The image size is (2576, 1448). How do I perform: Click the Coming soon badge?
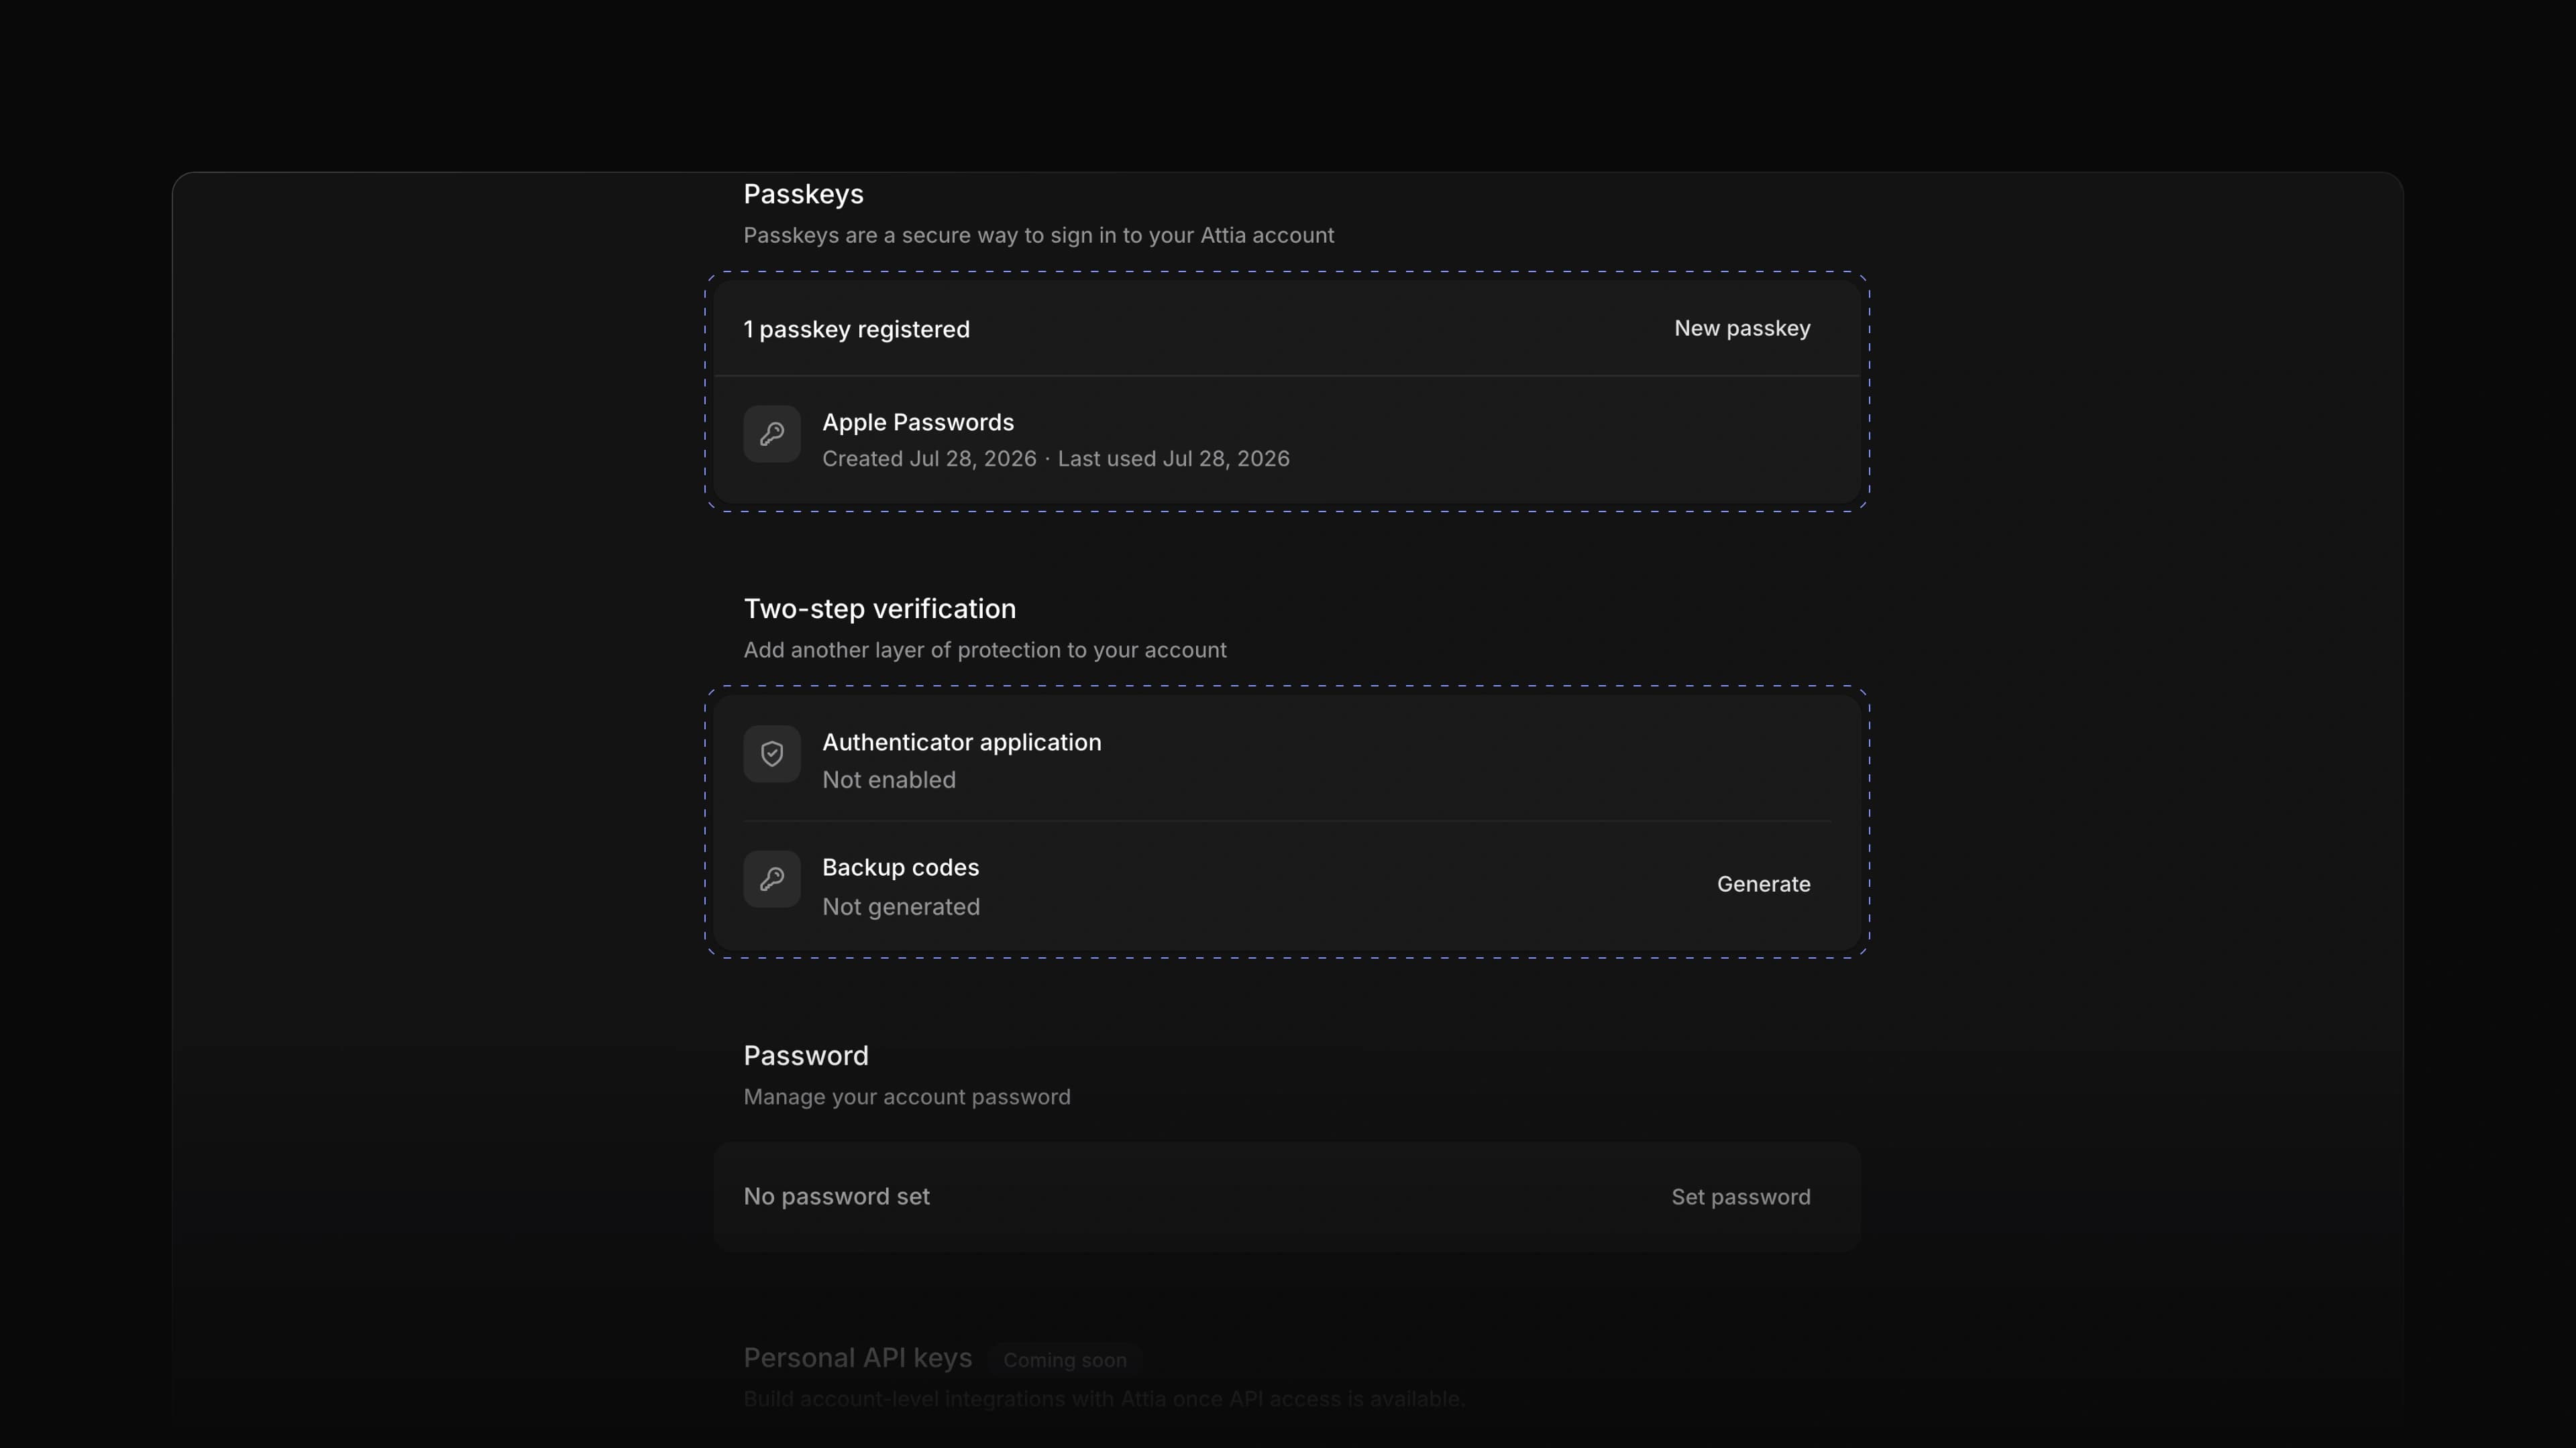(1064, 1360)
